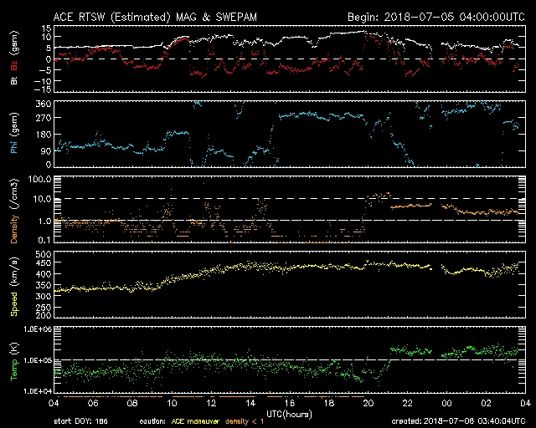
Task: Click the yellow 'ACE maneuver' legend text
Action: click(x=195, y=421)
